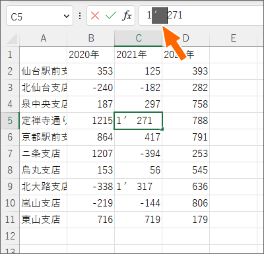Select column B header

91,38
